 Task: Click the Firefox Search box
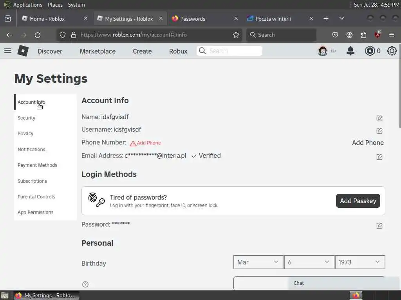(281, 35)
